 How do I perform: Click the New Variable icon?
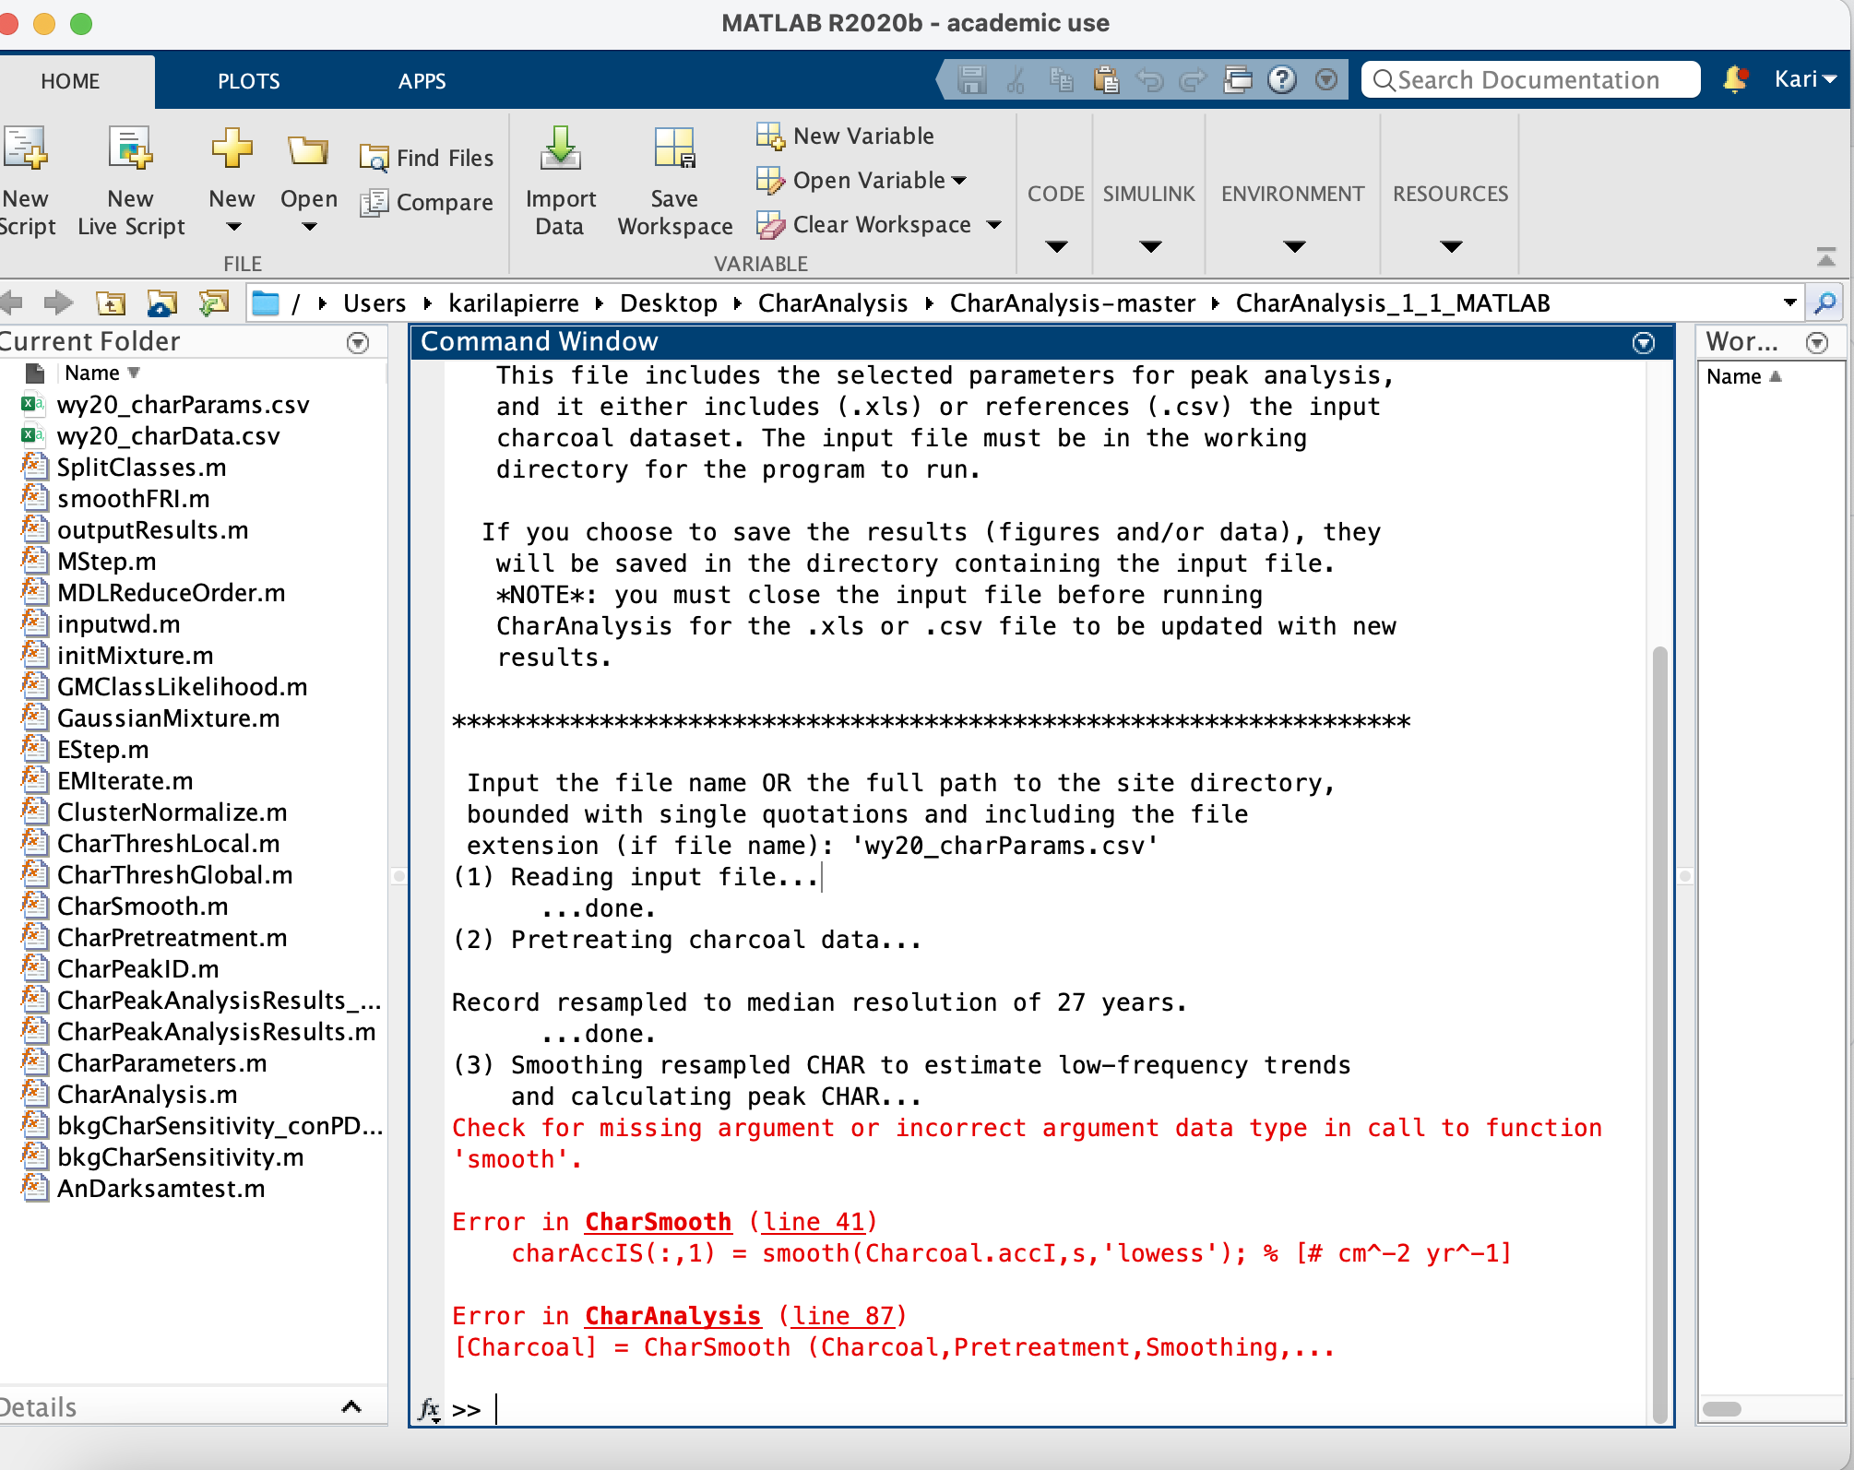pyautogui.click(x=769, y=136)
